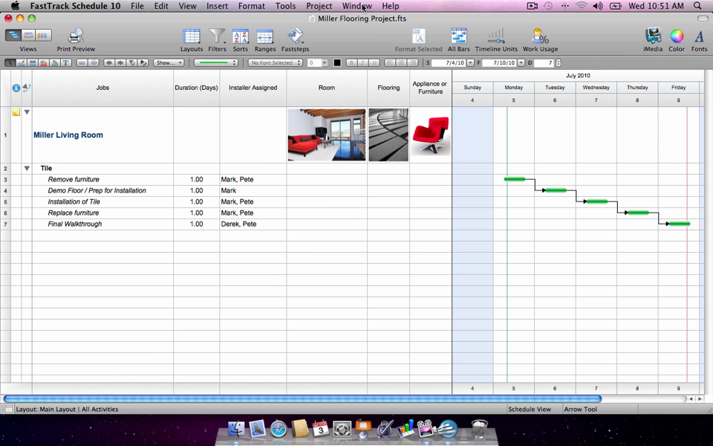Open the No Font Selected dropdown

[275, 62]
